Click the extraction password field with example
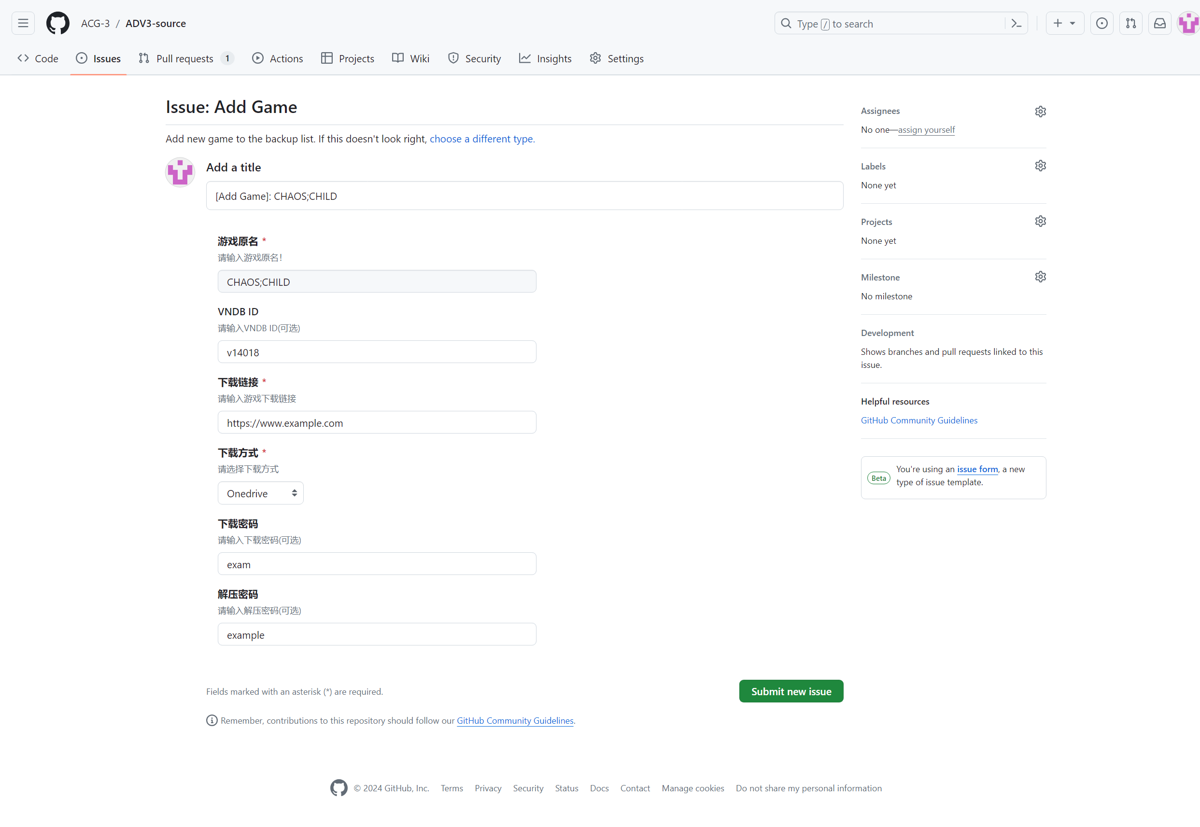The image size is (1200, 827). (x=377, y=634)
